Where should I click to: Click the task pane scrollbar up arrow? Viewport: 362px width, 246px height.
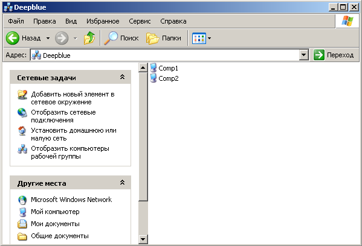coord(143,68)
